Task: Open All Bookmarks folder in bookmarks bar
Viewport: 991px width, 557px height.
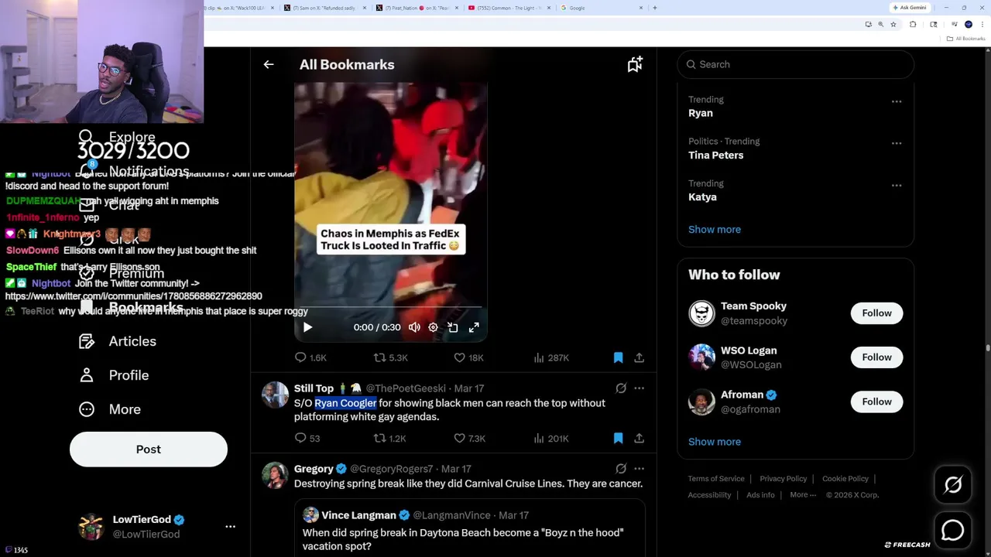Action: coord(966,39)
